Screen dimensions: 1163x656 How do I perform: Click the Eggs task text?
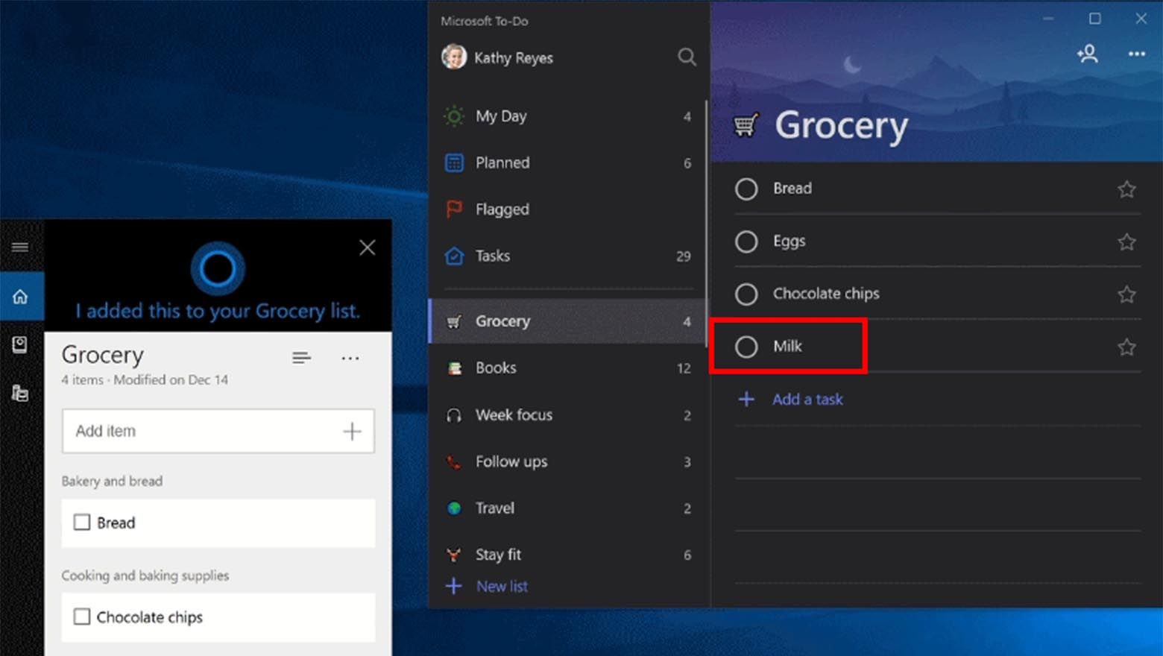[x=789, y=242]
